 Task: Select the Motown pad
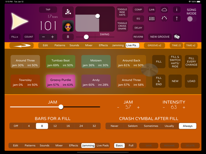click(96, 61)
